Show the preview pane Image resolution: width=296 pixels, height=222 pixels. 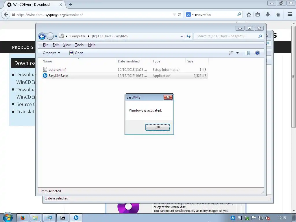(247, 53)
